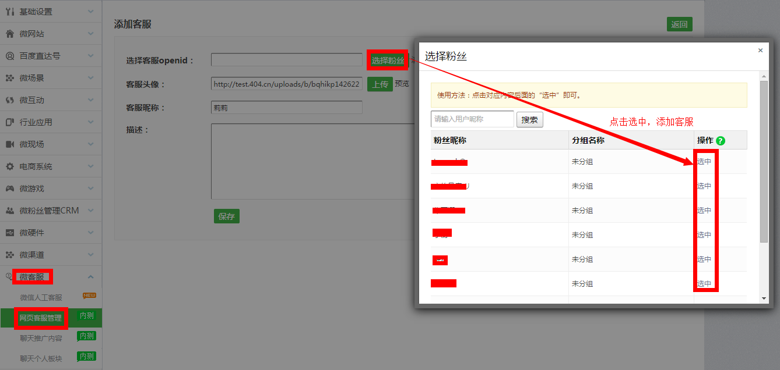Click 选中 in the sixth fan row
Screen dimensions: 780x370
(704, 284)
